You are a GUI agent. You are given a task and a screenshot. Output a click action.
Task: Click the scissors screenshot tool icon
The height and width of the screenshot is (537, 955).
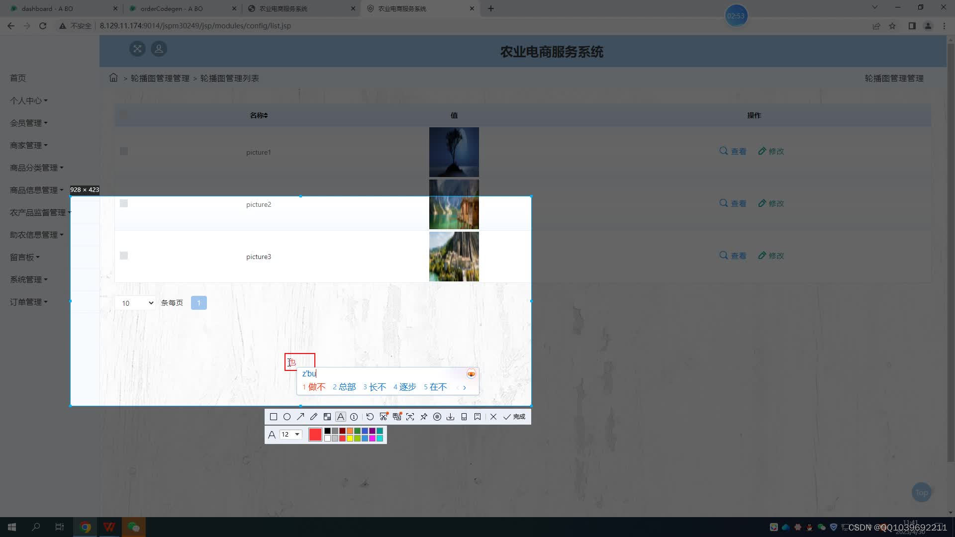click(383, 417)
